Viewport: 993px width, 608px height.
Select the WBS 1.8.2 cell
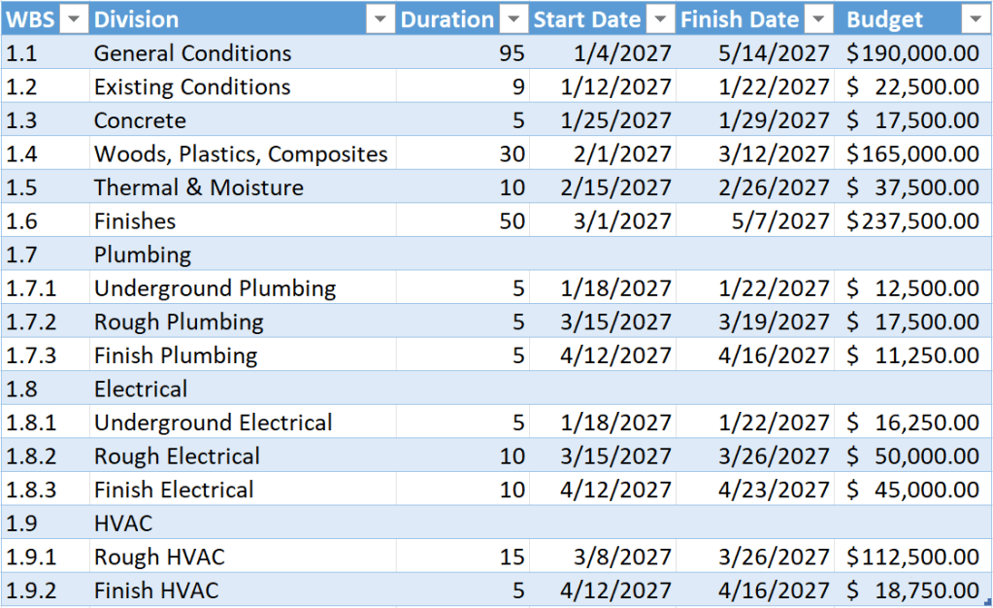(x=45, y=456)
